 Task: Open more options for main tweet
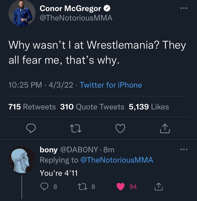click(x=184, y=8)
